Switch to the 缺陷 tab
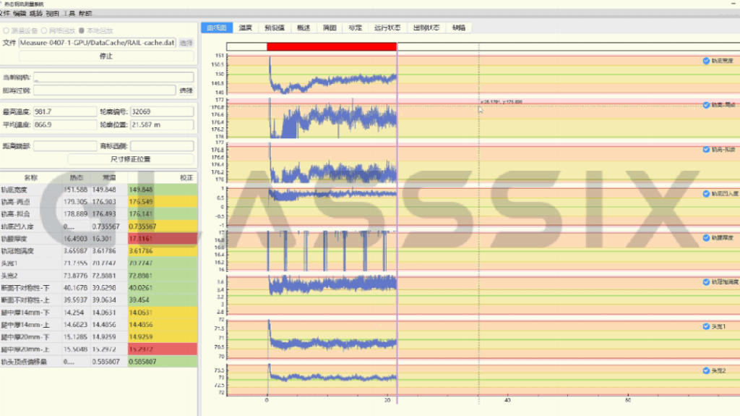Viewport: 740px width, 416px height. [x=459, y=28]
